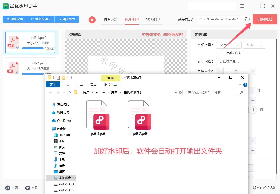Image resolution: width=280 pixels, height=194 pixels.
Task: Open the 查看 ribbon tab in Explorer
Action: click(93, 84)
